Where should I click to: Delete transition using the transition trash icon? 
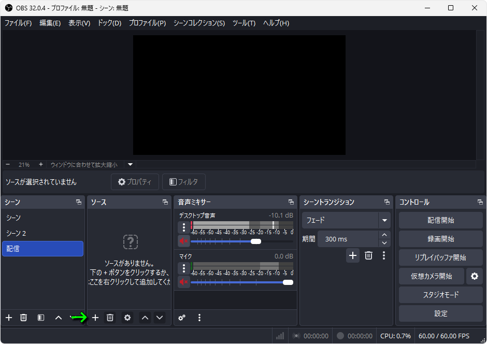(368, 255)
